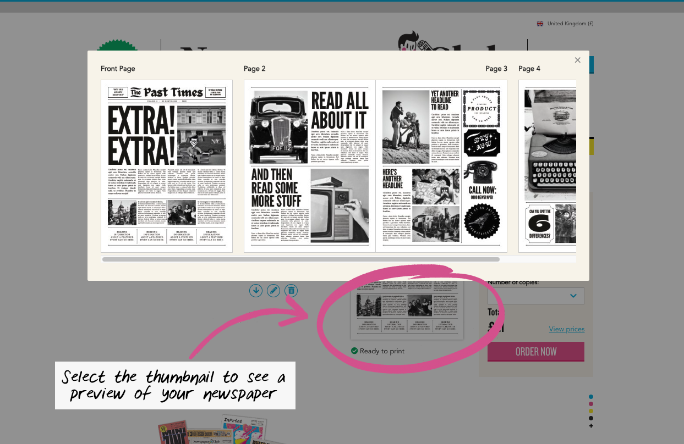Select the yellow dot in the corner
The height and width of the screenshot is (444, 684).
tap(591, 410)
